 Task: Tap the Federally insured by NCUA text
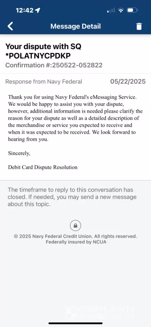tap(76, 242)
